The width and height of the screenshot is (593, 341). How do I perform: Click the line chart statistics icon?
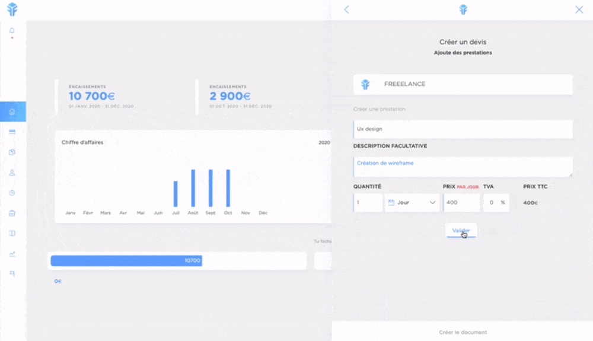click(x=12, y=254)
